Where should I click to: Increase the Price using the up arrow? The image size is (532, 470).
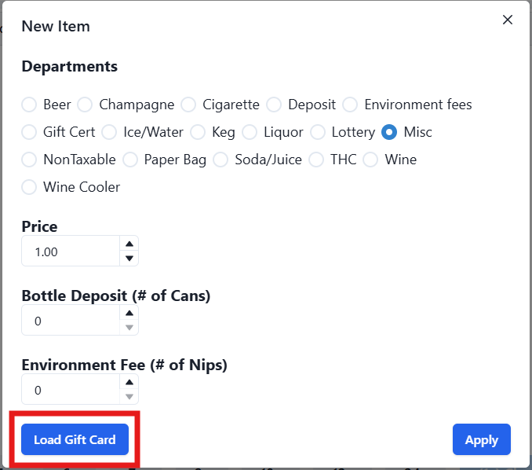(129, 244)
